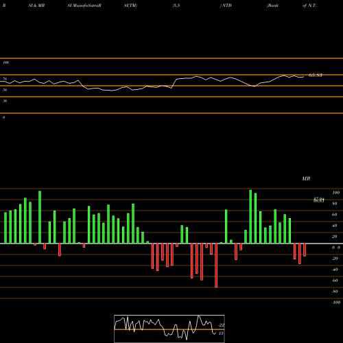
Task: Click the "-100" axis label in MR panel
Action: click(x=336, y=303)
